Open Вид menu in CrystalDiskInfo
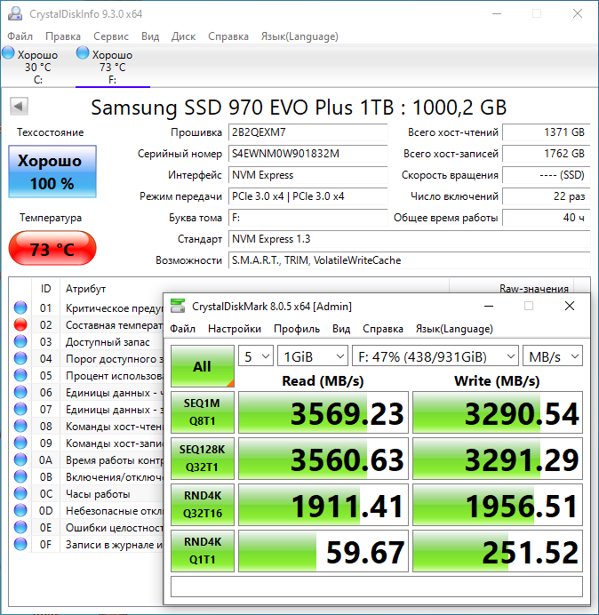The image size is (599, 615). pyautogui.click(x=150, y=36)
